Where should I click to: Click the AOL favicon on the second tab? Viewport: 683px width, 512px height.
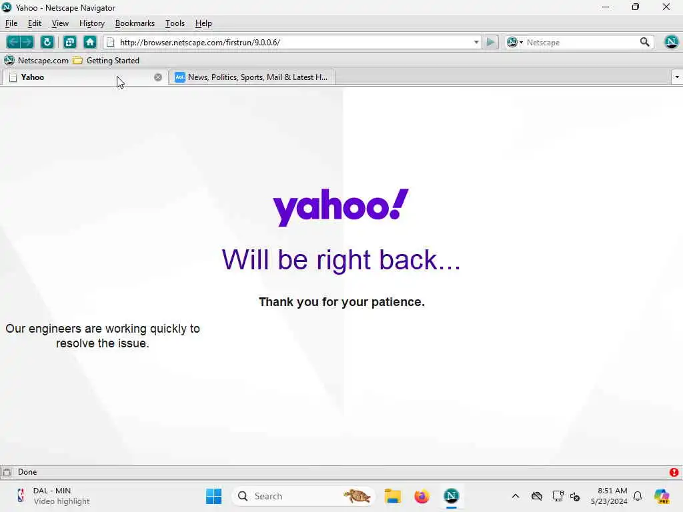click(179, 77)
